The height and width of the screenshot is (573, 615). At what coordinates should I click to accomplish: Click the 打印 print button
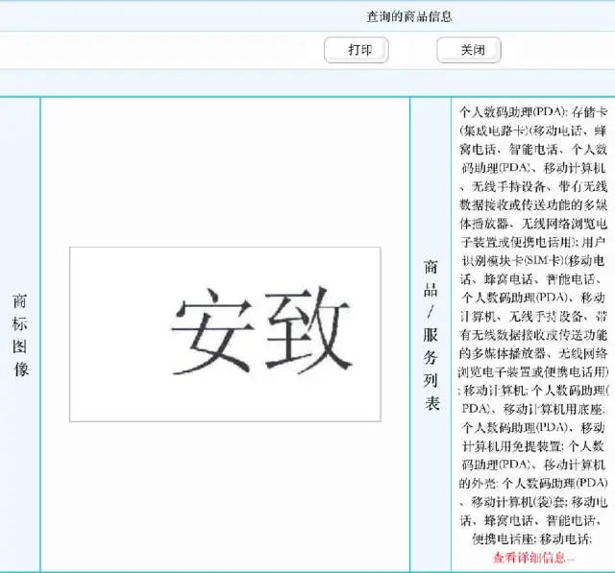pos(357,50)
